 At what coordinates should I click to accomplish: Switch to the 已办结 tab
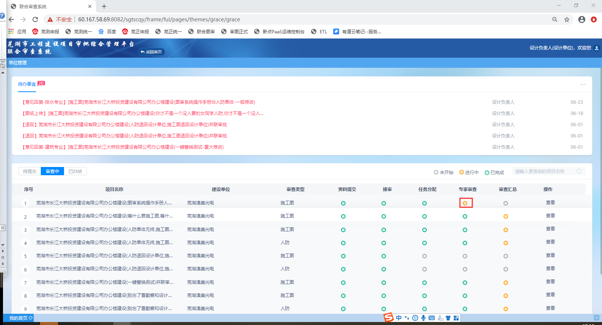(x=75, y=171)
